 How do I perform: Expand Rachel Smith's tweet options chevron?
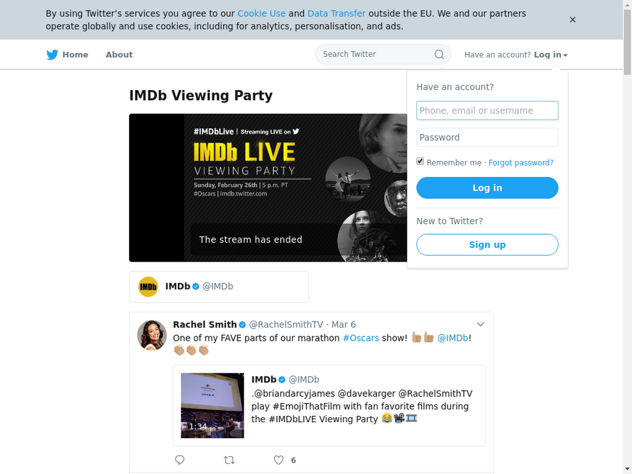[x=480, y=325]
